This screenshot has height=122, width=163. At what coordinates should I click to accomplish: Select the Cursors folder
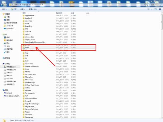pyautogui.click(x=27, y=32)
